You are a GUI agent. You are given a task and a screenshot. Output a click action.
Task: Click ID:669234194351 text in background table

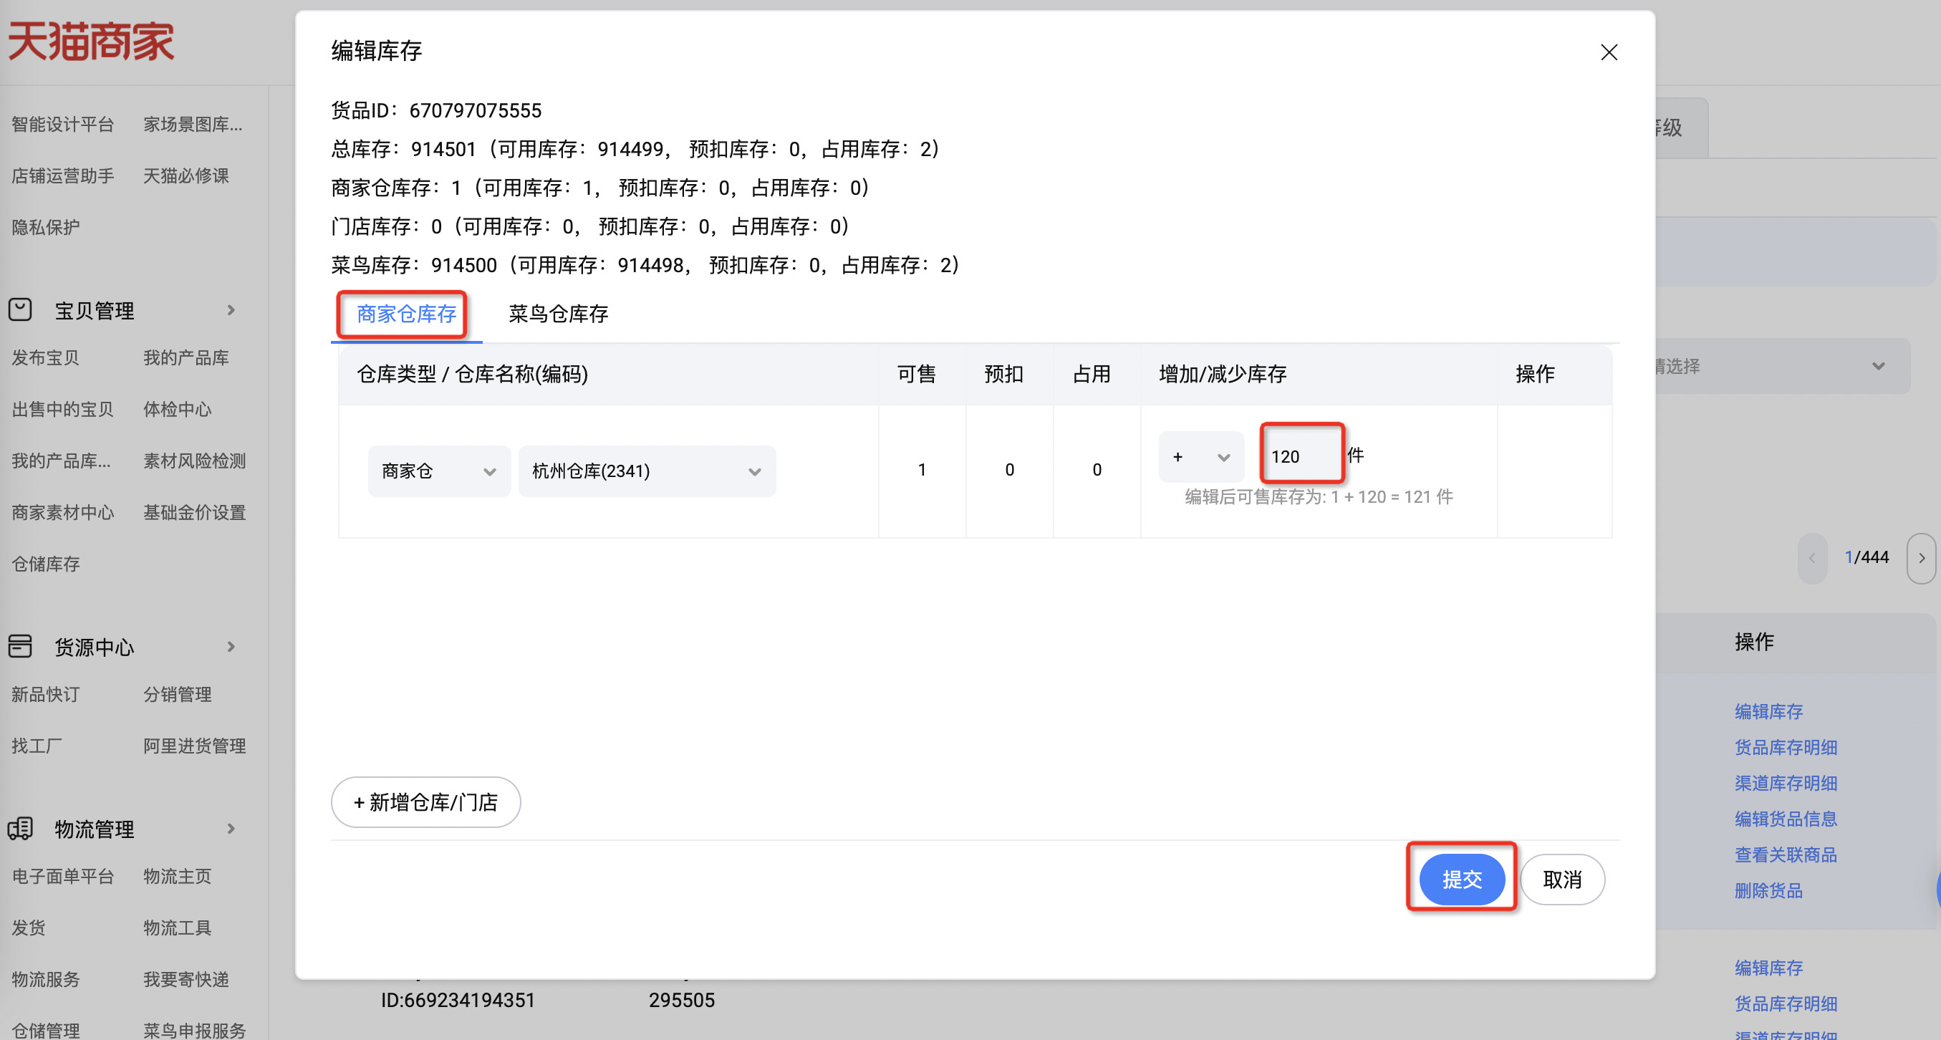pos(458,1000)
